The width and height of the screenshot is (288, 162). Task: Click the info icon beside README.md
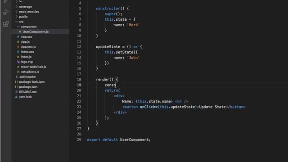[16, 92]
